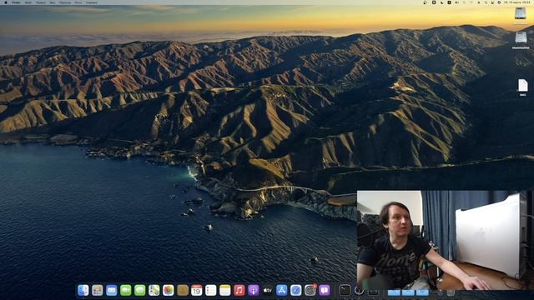This screenshot has width=534, height=300.
Task: Open the Go (Переход) menu
Action: coord(65,2)
